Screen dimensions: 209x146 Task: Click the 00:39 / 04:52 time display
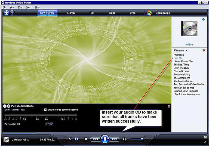click(47, 139)
